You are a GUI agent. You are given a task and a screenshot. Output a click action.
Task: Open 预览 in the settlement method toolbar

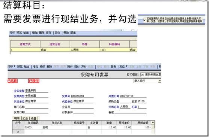19,33
